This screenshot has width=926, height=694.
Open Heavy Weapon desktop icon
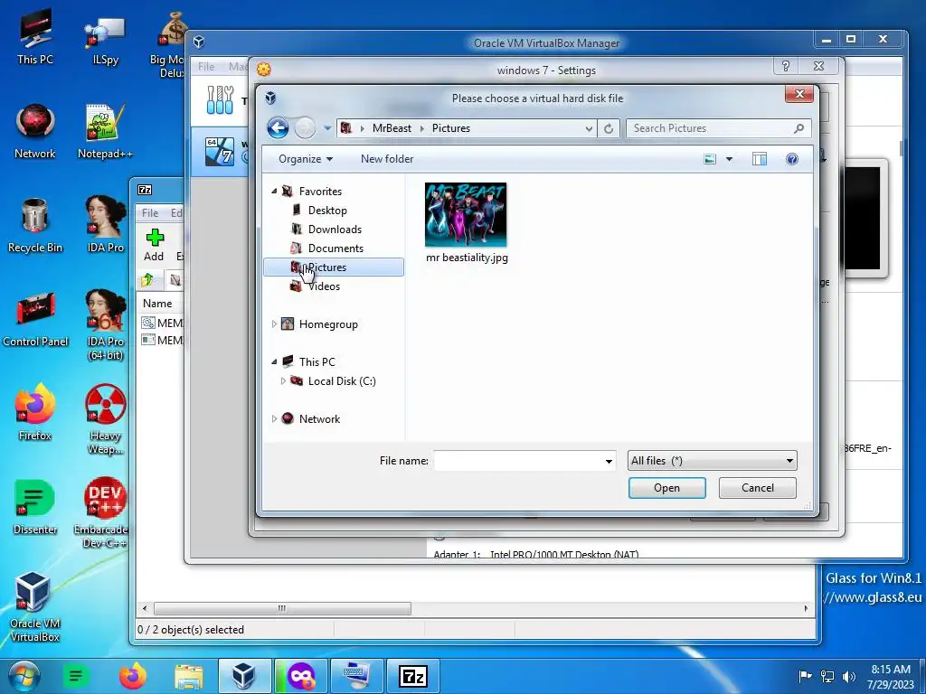pyautogui.click(x=106, y=419)
